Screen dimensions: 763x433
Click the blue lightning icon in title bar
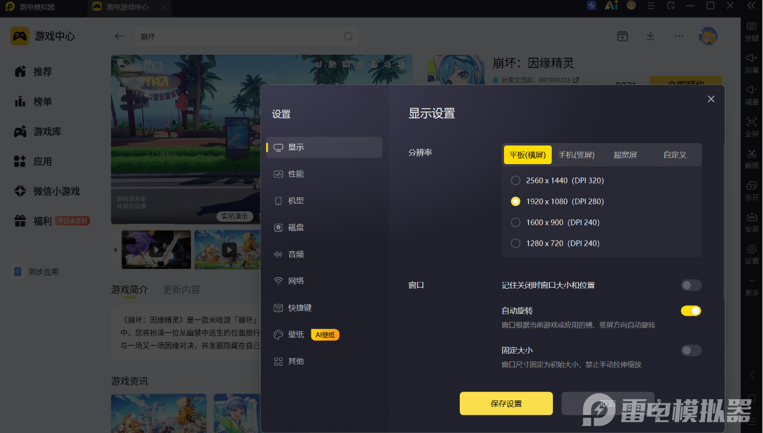pyautogui.click(x=592, y=6)
